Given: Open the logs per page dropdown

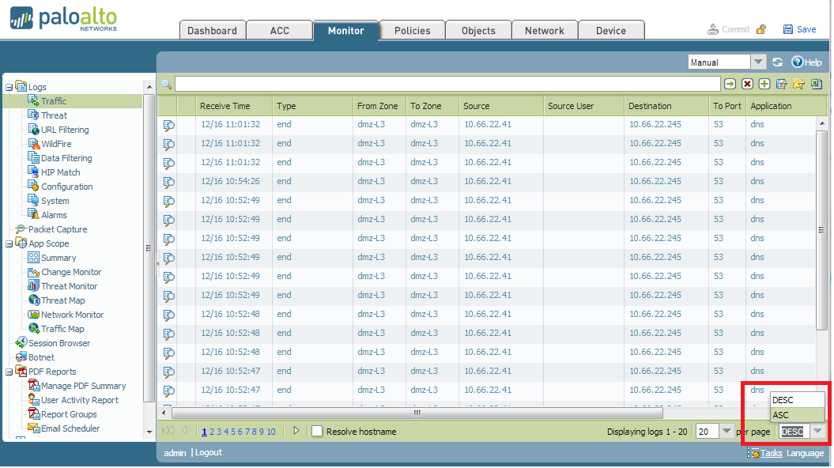Looking at the screenshot, I should point(726,432).
